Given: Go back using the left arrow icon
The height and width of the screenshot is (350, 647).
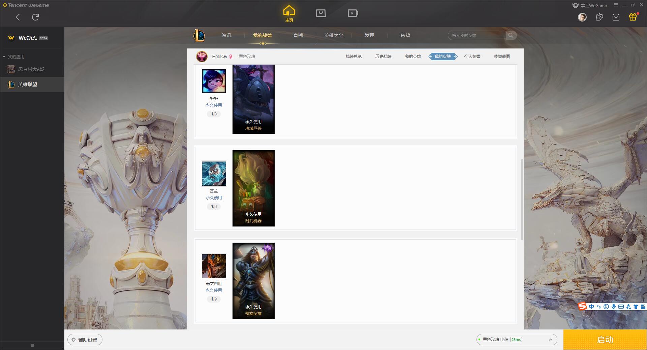Looking at the screenshot, I should 18,17.
